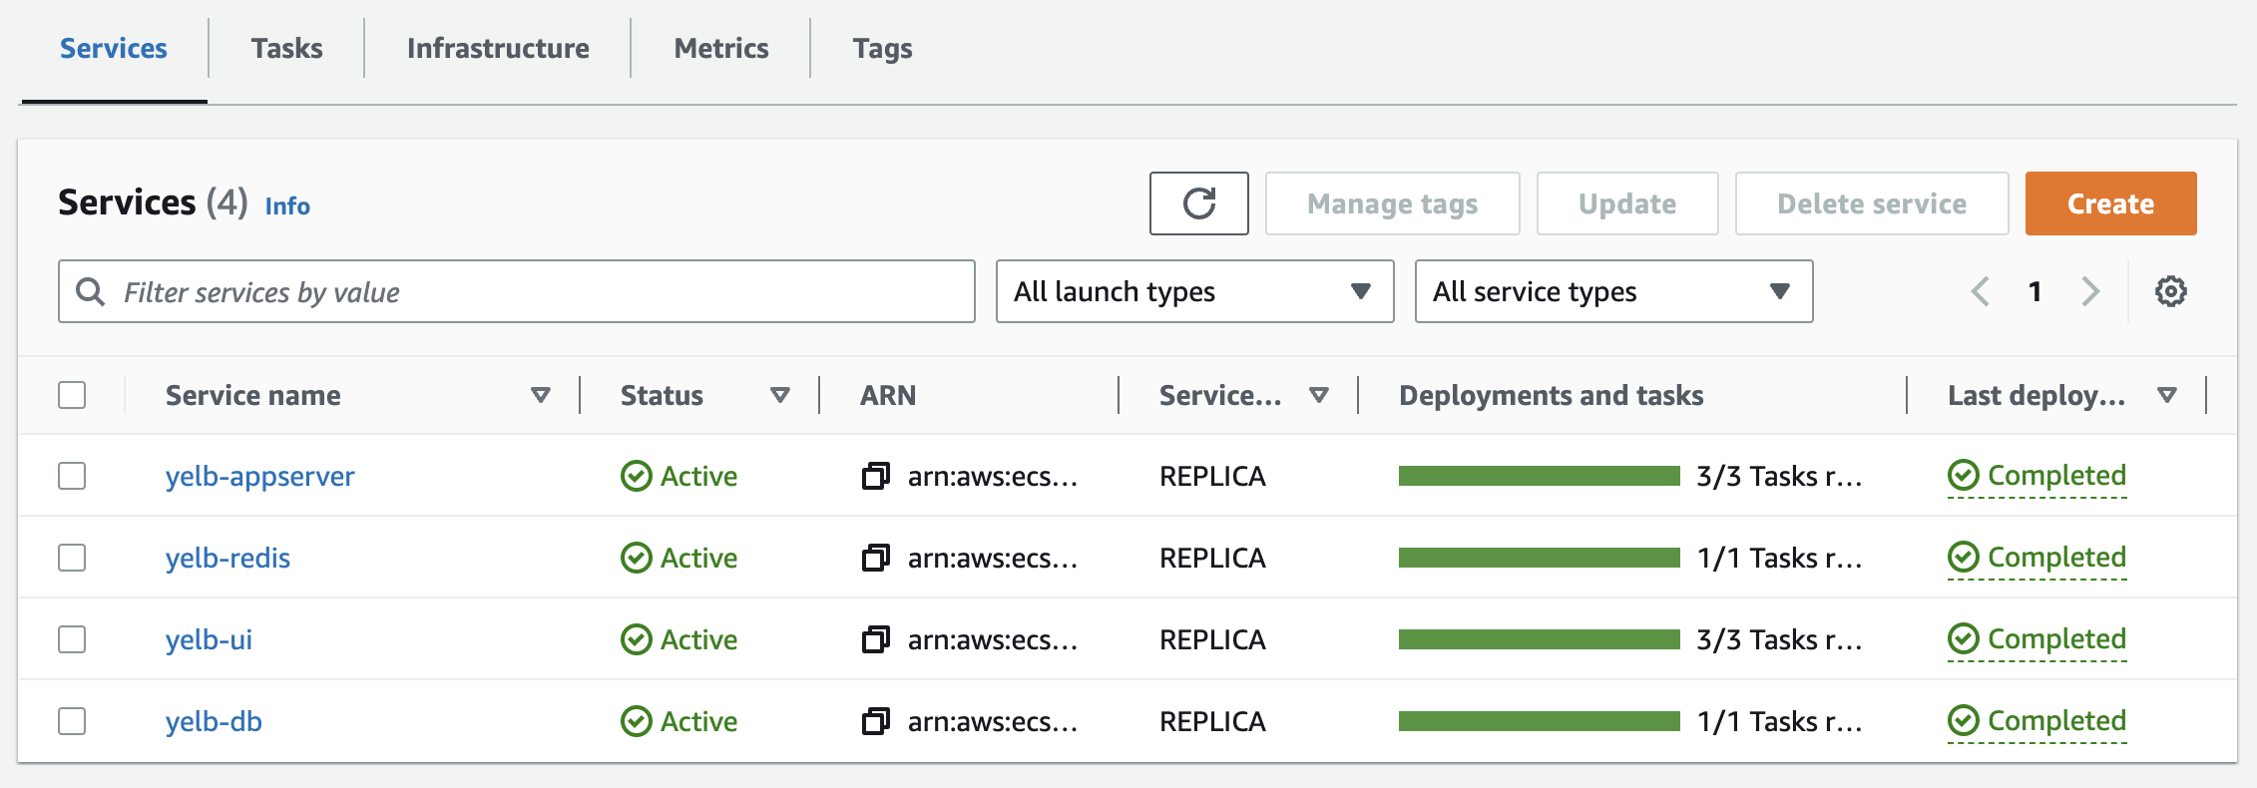The height and width of the screenshot is (788, 2257).
Task: Click the Create service button
Action: [x=2110, y=203]
